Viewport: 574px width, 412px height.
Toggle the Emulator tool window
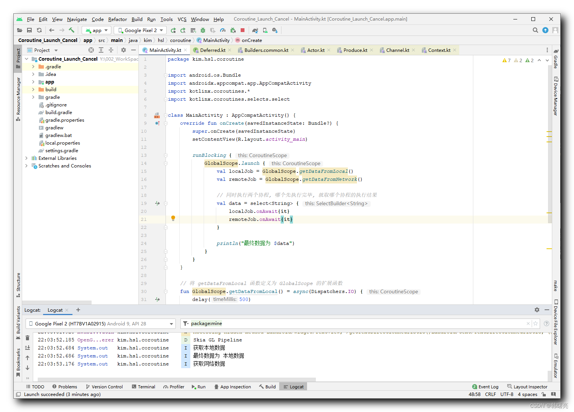(556, 365)
